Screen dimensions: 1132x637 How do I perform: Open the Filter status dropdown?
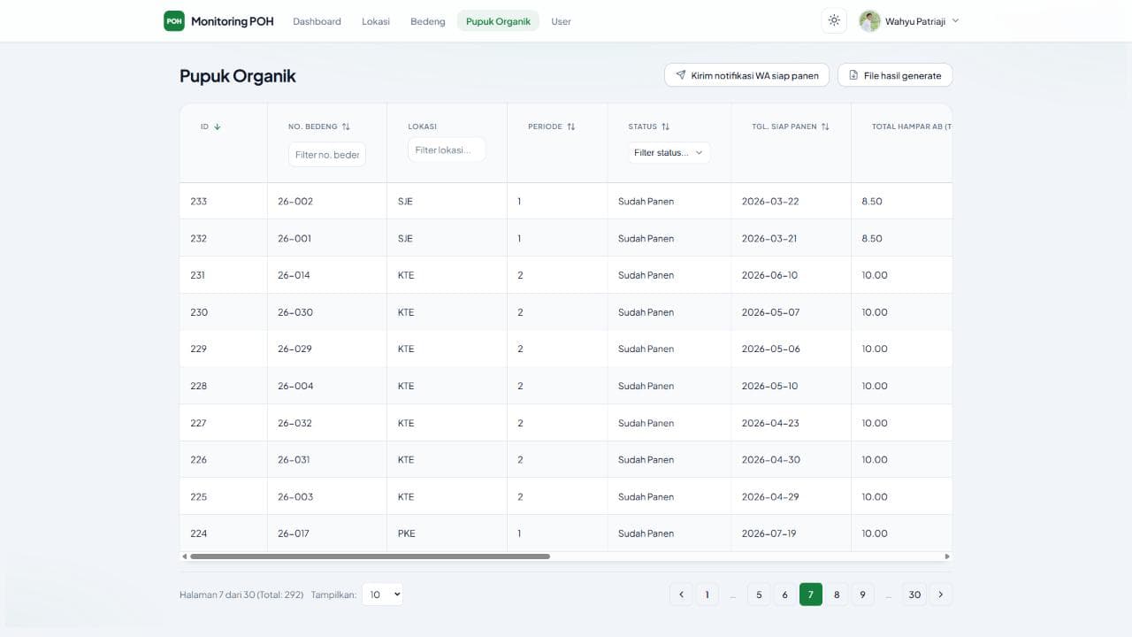click(669, 153)
